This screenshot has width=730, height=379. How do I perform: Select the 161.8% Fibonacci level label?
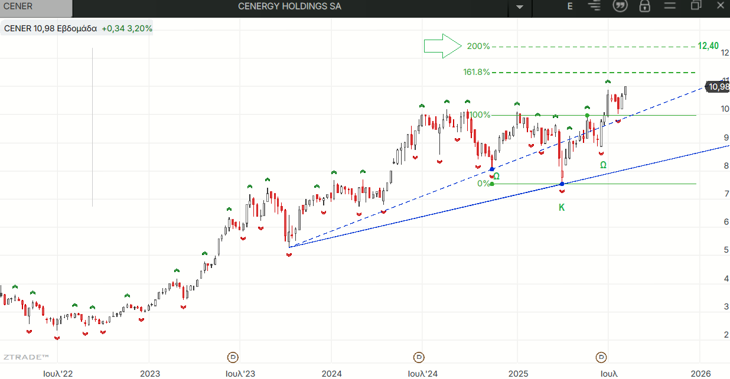[x=477, y=72]
